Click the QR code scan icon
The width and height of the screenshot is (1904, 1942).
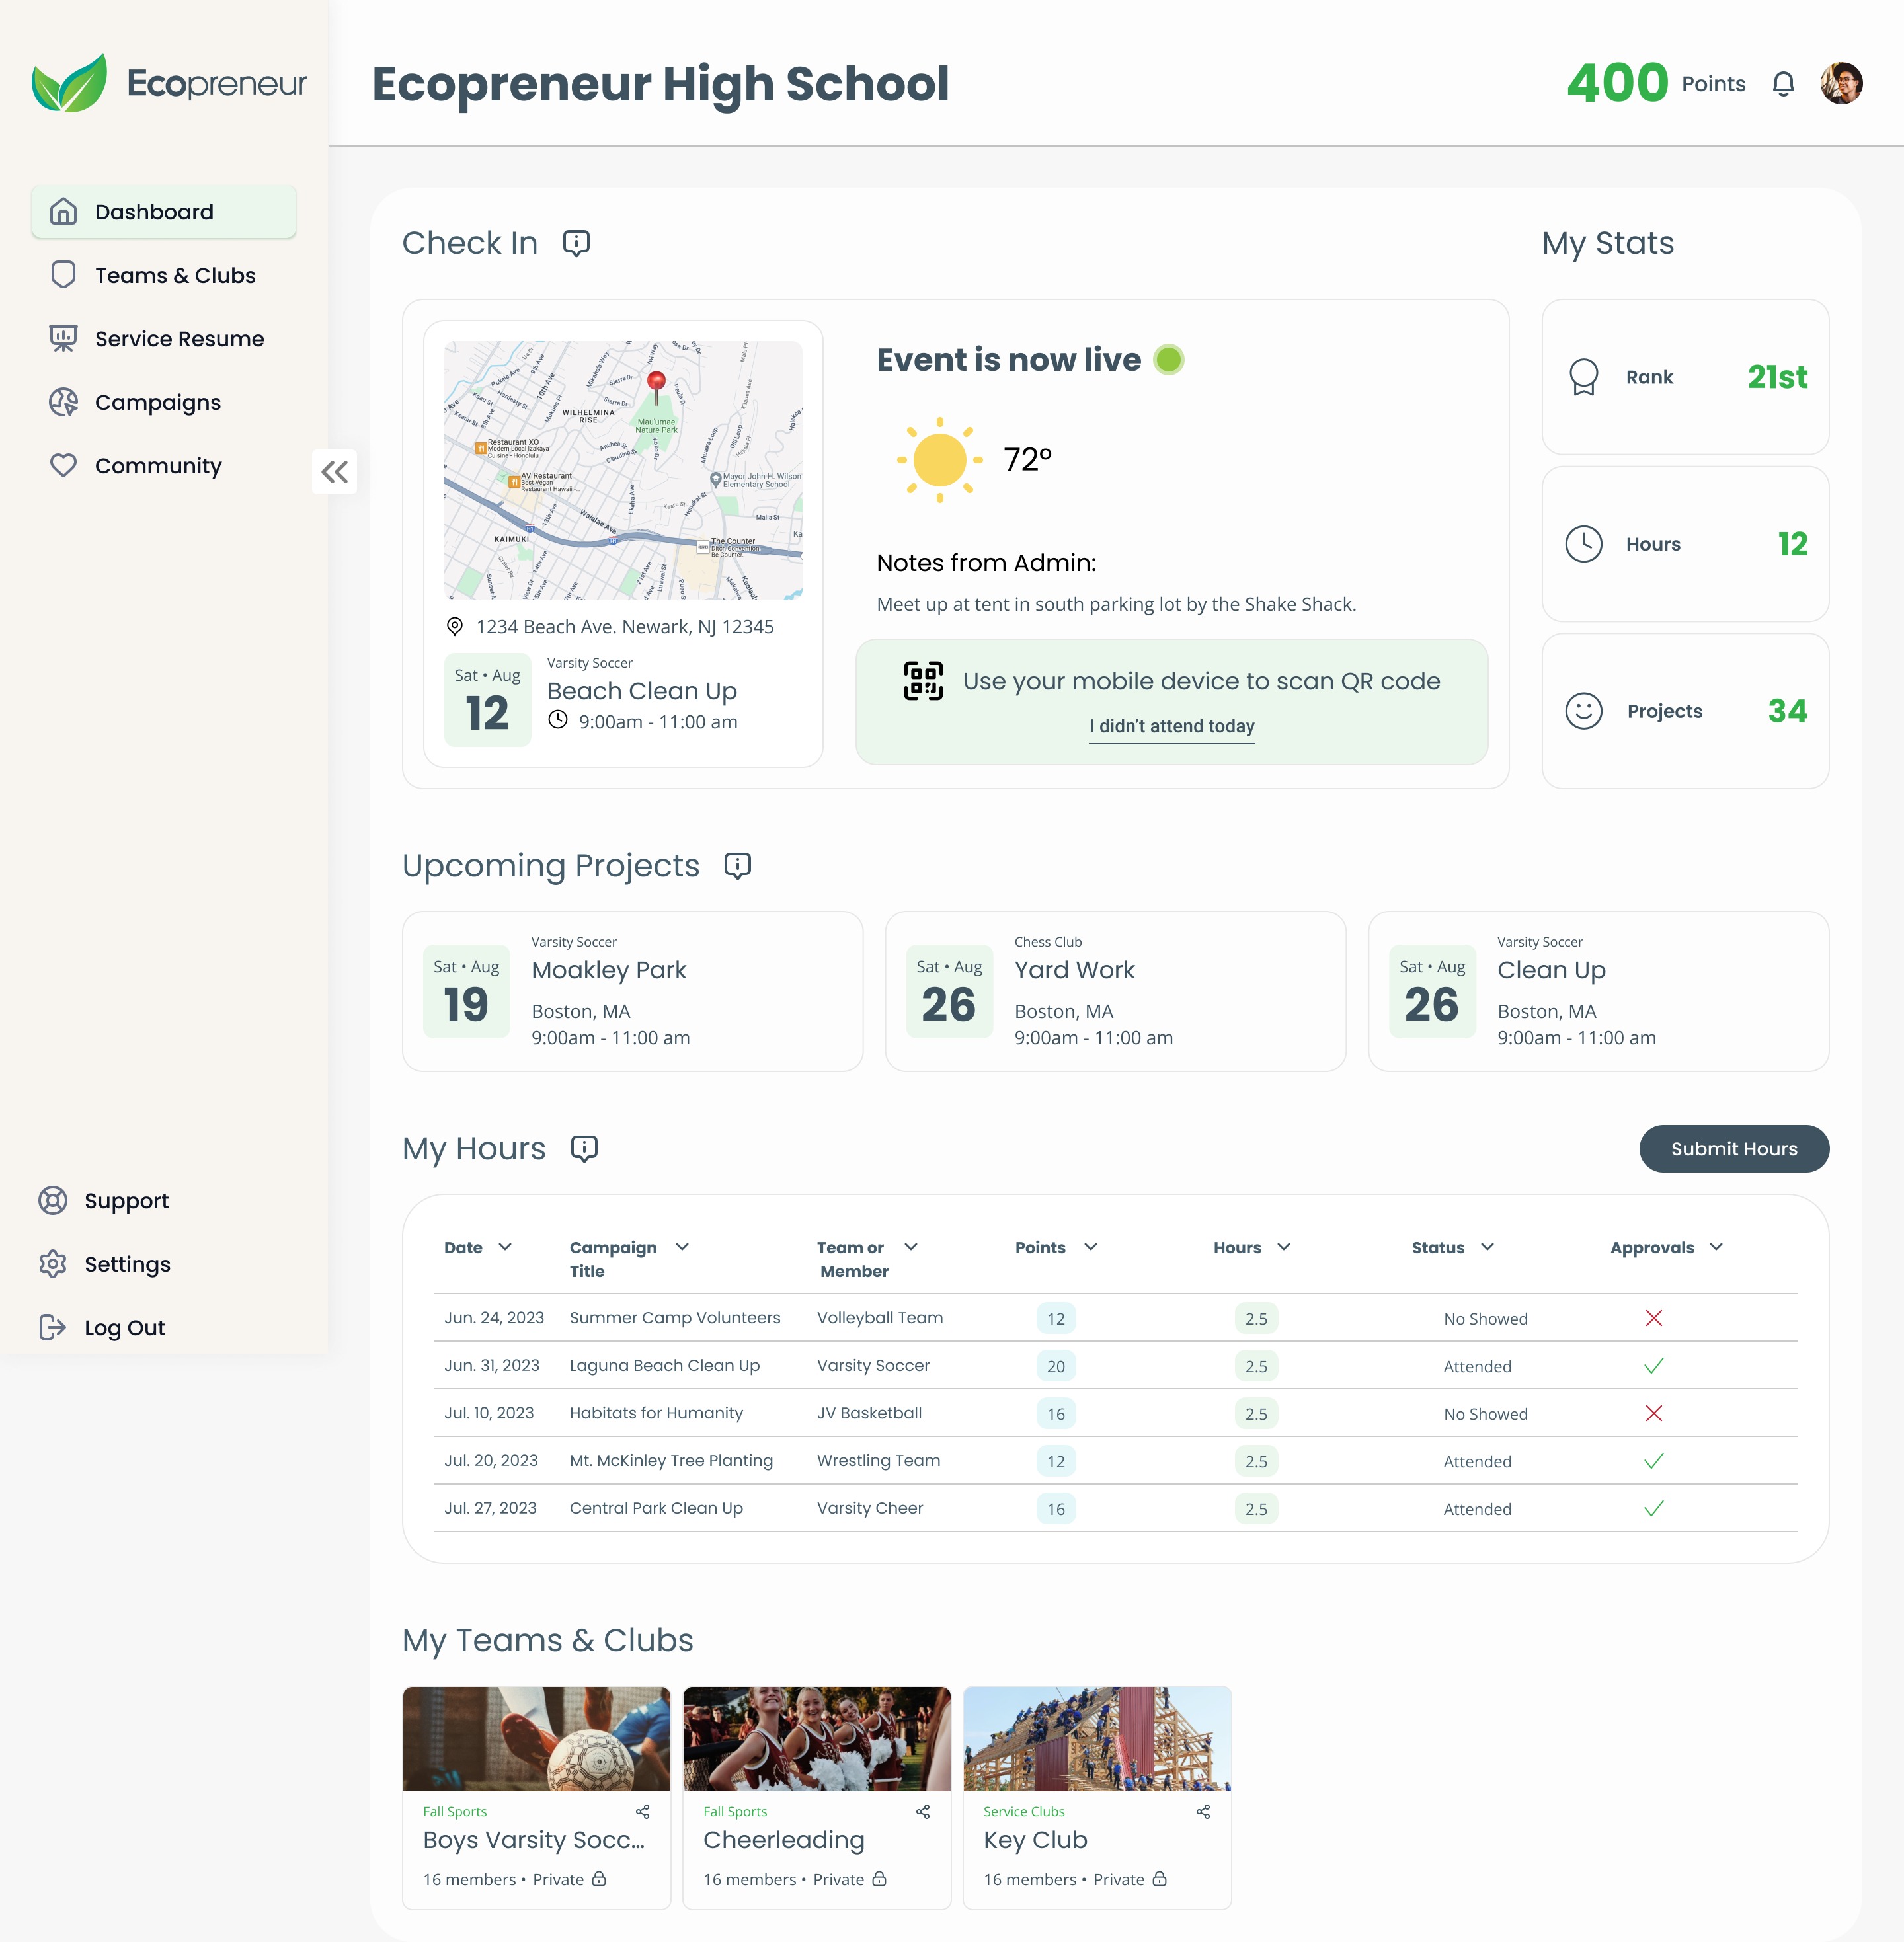pyautogui.click(x=923, y=681)
